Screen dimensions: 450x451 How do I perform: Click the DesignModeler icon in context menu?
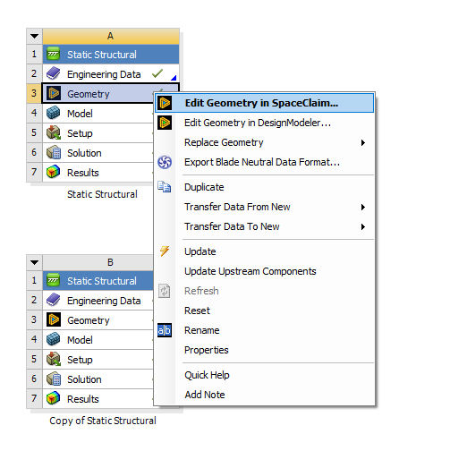[x=165, y=123]
